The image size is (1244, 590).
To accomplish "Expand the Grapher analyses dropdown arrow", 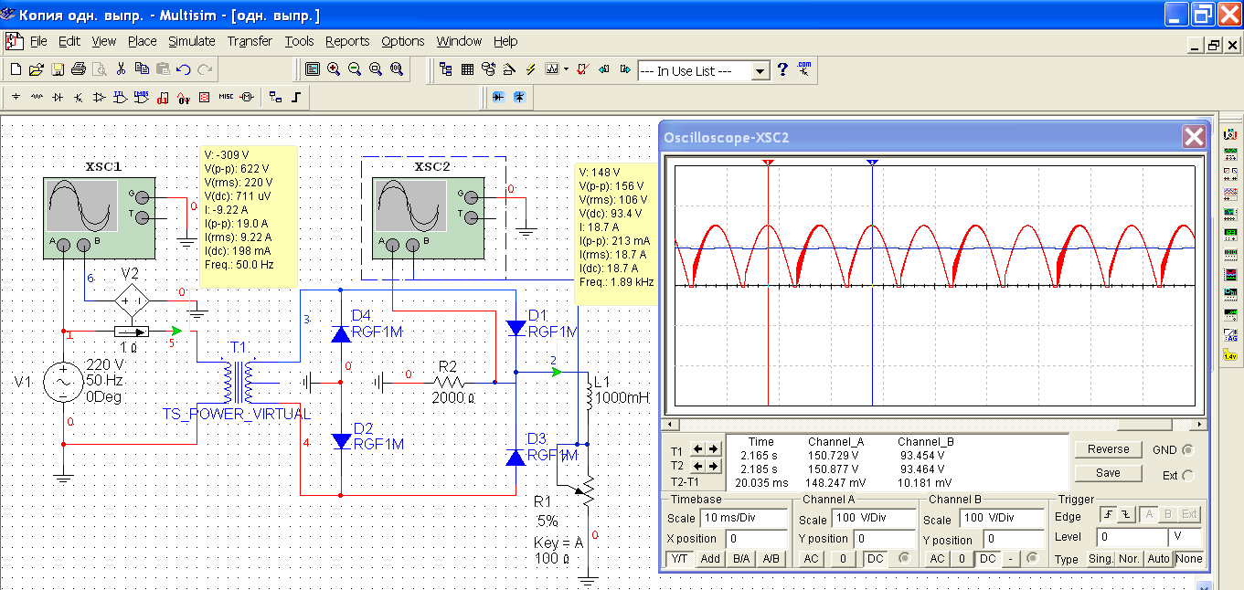I will [x=566, y=69].
